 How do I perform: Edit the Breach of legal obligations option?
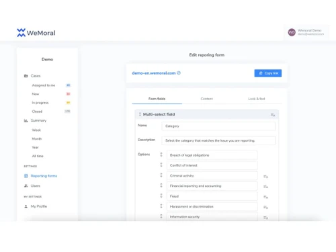pos(212,155)
